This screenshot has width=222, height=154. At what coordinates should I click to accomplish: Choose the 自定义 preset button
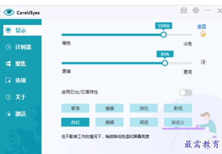178,122
